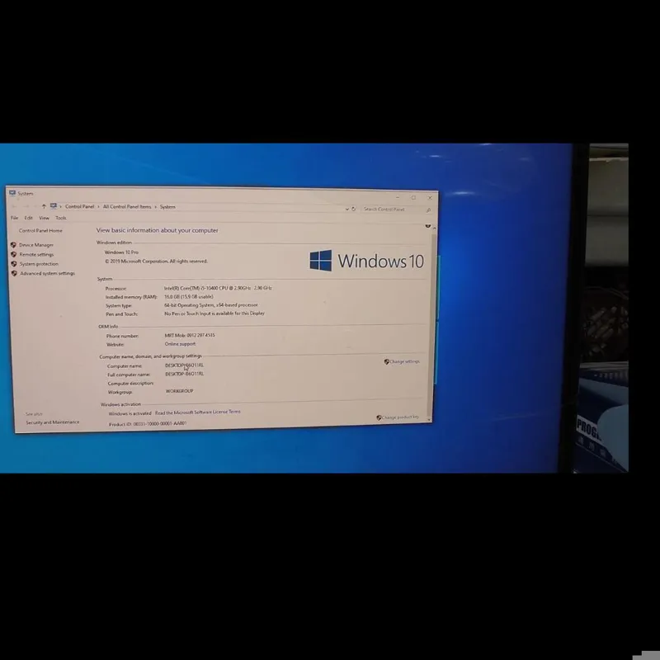The image size is (660, 660).
Task: Click the refresh icon beside the address bar
Action: [354, 209]
